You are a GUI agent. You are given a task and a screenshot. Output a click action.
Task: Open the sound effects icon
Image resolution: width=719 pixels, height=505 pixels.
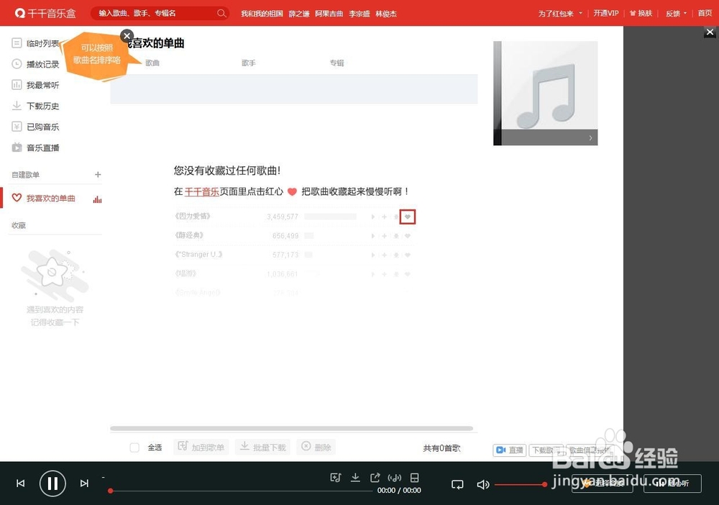(395, 477)
